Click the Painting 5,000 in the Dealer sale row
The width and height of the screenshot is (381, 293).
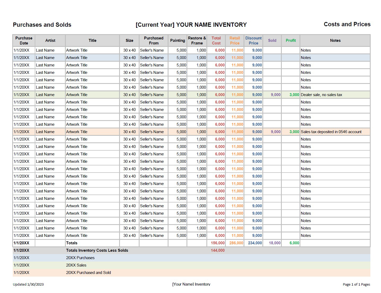pyautogui.click(x=181, y=95)
